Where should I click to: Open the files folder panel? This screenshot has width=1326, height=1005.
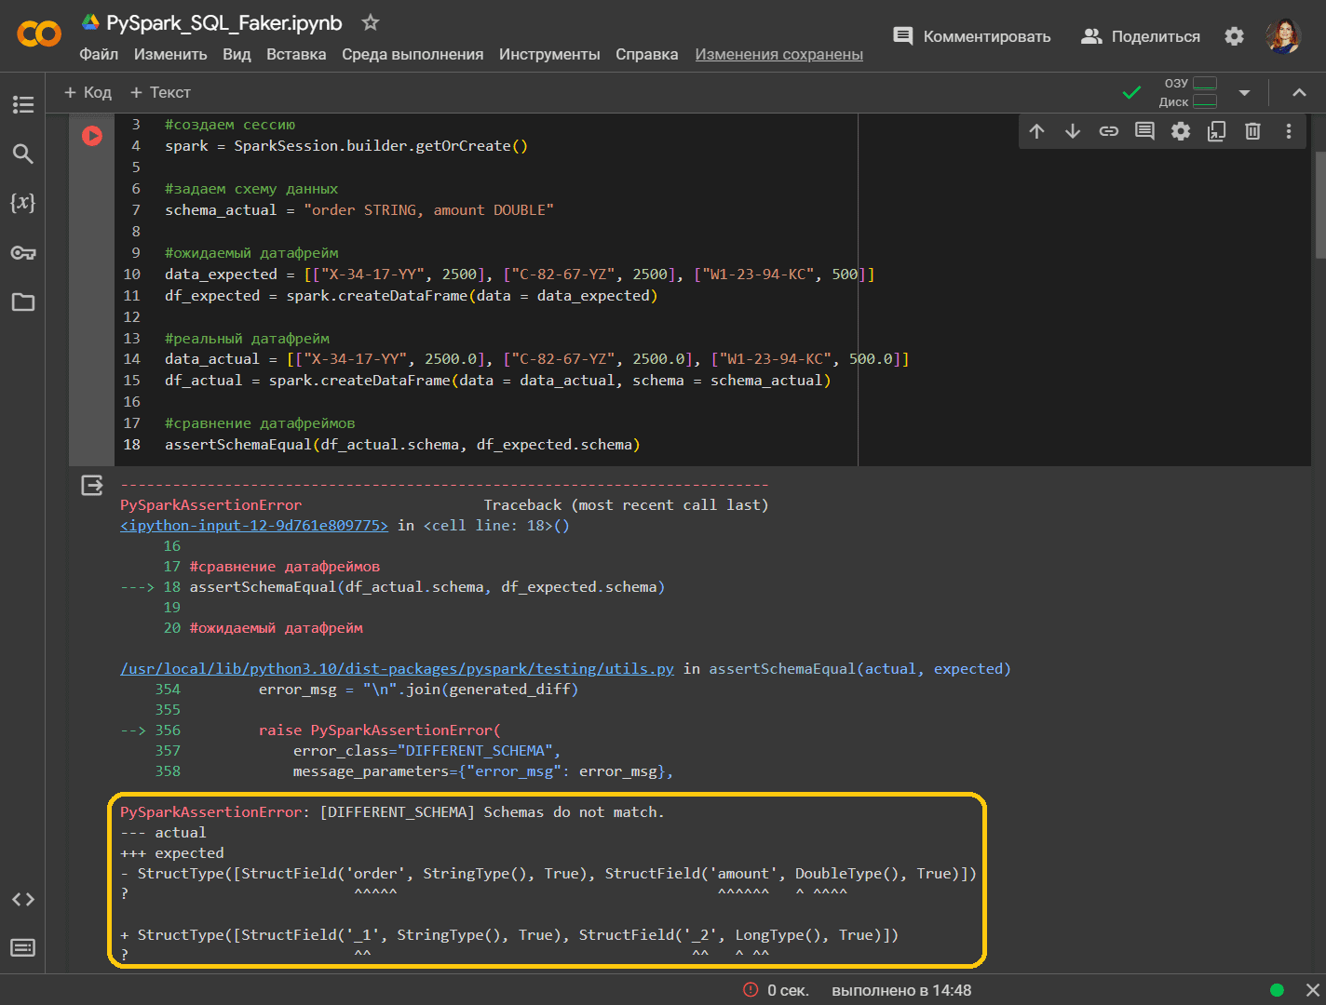pyautogui.click(x=23, y=301)
